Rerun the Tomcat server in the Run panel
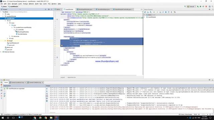Viewport: 214px width, 120px height. click(1, 82)
